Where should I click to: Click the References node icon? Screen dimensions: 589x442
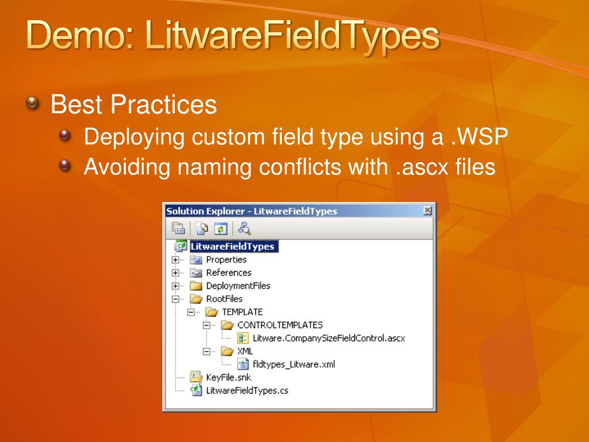[x=196, y=273]
